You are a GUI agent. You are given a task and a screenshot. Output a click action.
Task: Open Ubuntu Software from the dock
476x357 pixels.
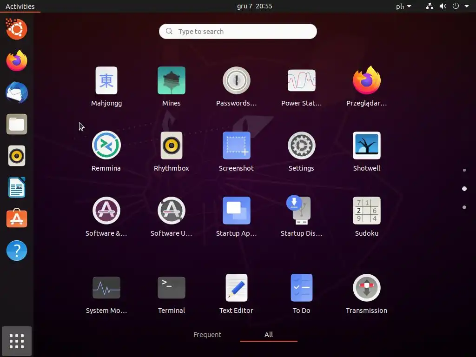pyautogui.click(x=16, y=219)
